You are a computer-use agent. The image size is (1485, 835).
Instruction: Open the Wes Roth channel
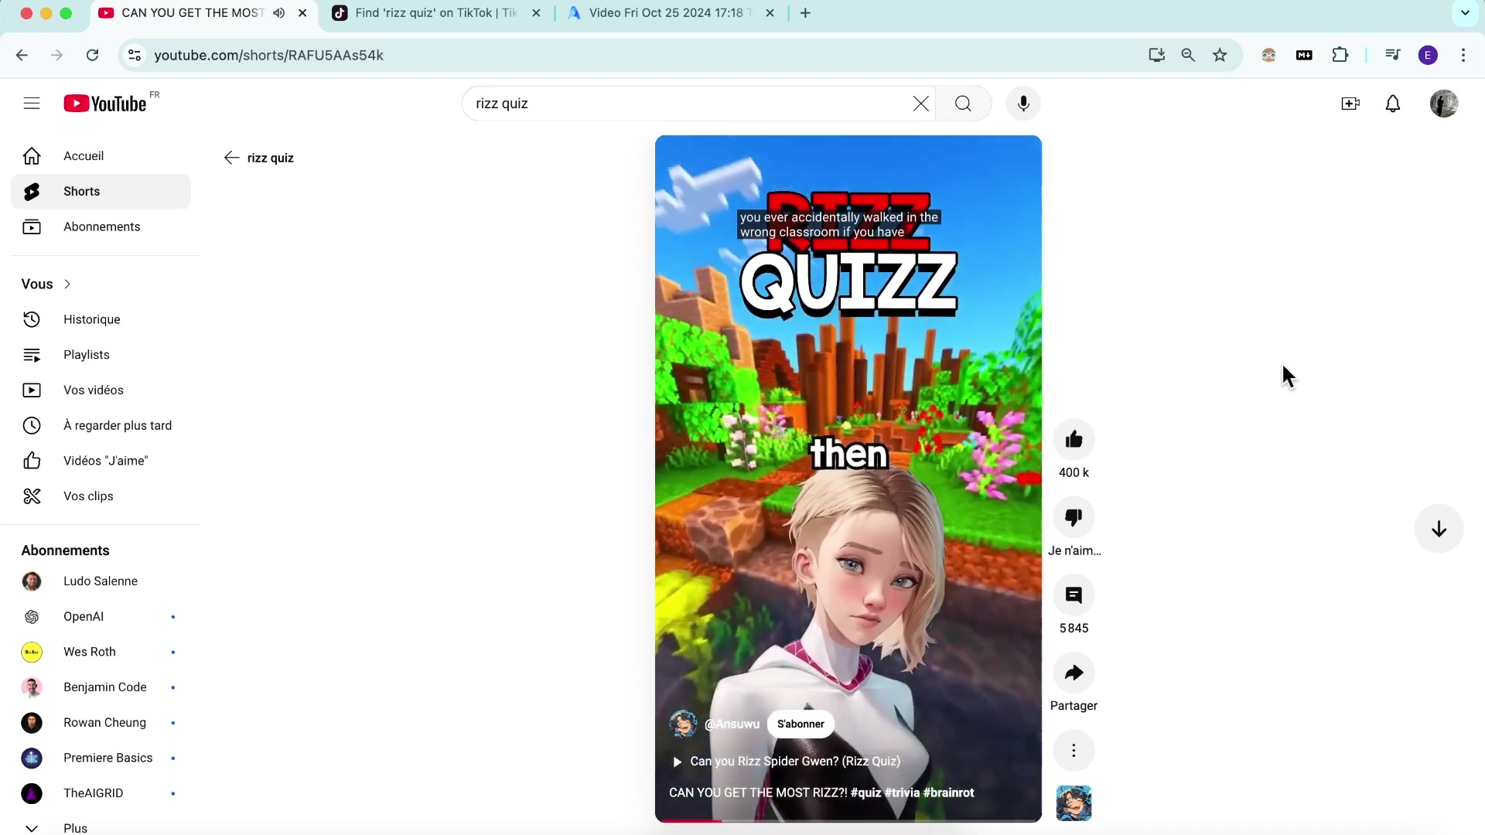101,652
